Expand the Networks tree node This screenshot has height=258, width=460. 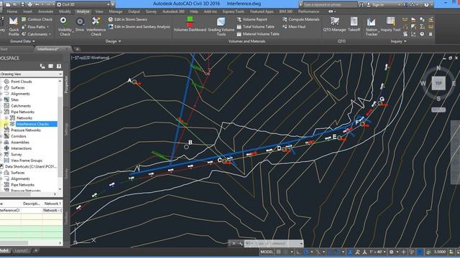pos(6,118)
